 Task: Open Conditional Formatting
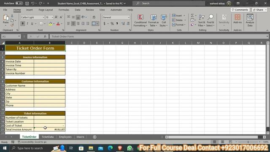140,21
